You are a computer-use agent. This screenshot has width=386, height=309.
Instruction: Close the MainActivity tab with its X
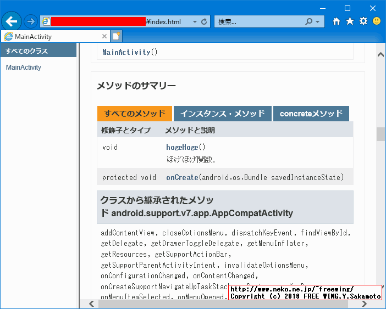pyautogui.click(x=104, y=36)
